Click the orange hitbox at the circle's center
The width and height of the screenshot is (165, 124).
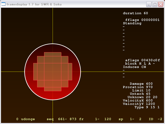(53, 72)
